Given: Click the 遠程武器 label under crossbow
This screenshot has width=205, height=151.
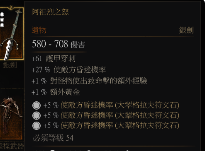Looking at the screenshot, I should (12, 146).
